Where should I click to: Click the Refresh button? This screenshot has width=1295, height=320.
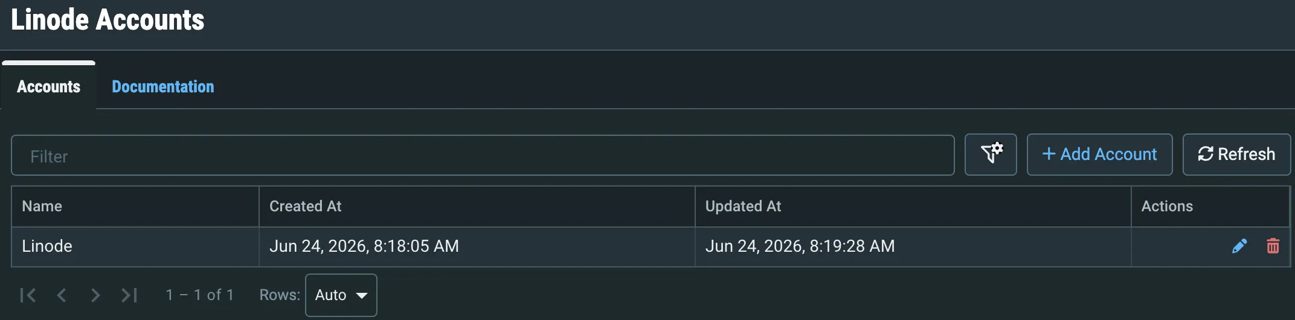click(1236, 155)
